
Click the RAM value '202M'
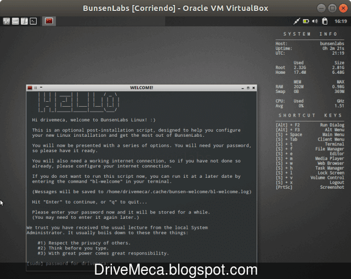click(x=298, y=87)
